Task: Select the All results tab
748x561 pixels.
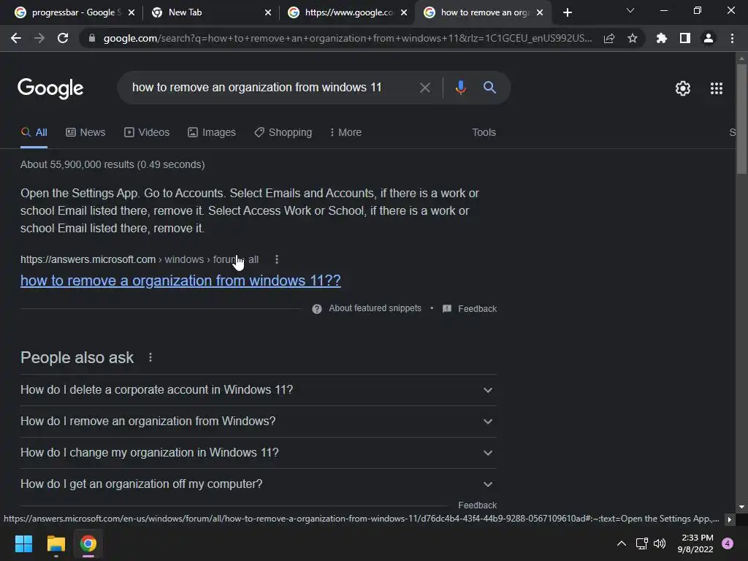Action: 34,132
